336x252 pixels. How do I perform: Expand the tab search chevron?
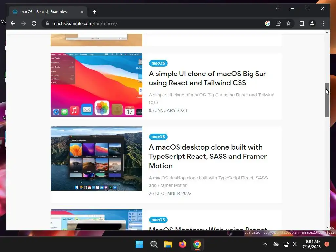point(277,8)
